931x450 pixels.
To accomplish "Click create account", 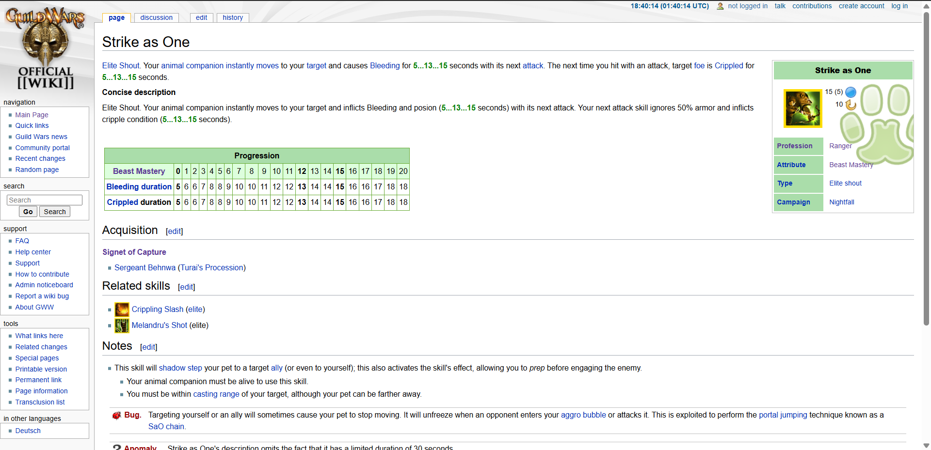I will click(x=861, y=6).
